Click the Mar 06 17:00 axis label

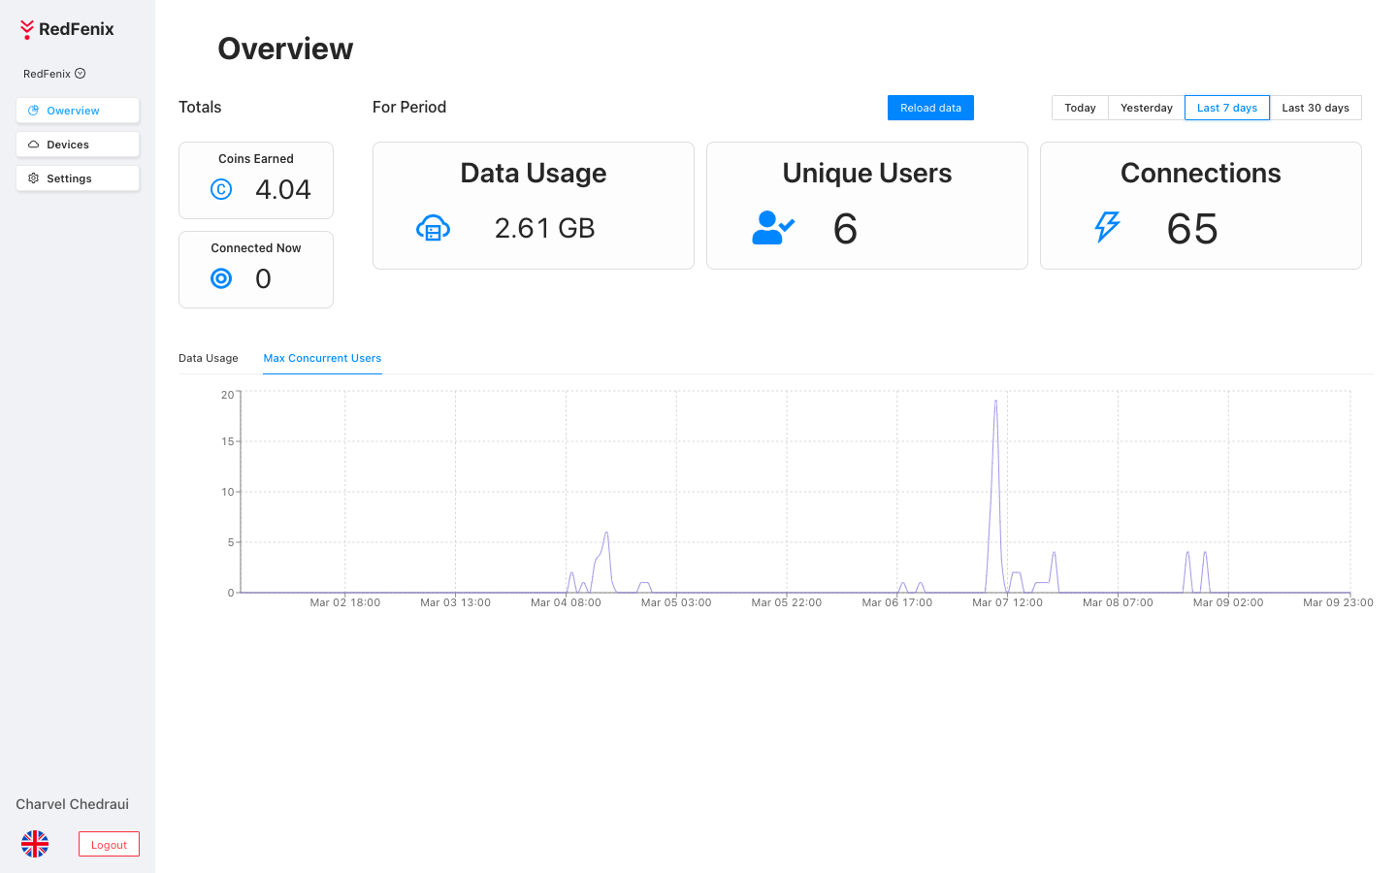(x=897, y=602)
